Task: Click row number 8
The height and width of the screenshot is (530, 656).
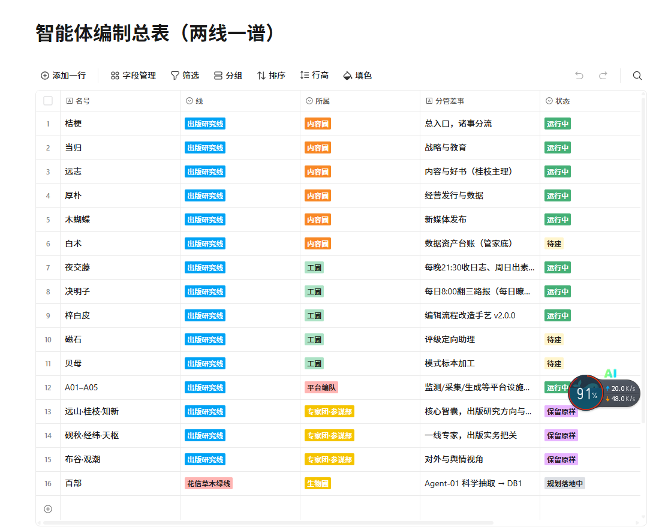Action: [48, 292]
